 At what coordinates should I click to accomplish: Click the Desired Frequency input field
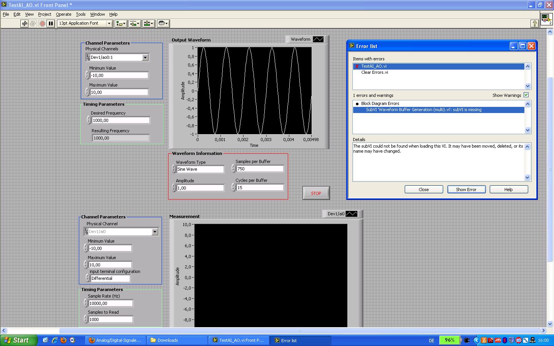point(120,120)
